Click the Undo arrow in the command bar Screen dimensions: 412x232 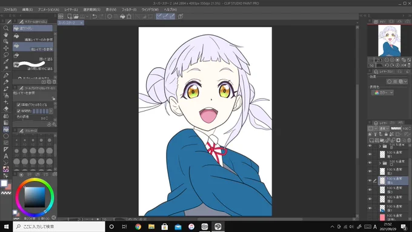(95, 16)
